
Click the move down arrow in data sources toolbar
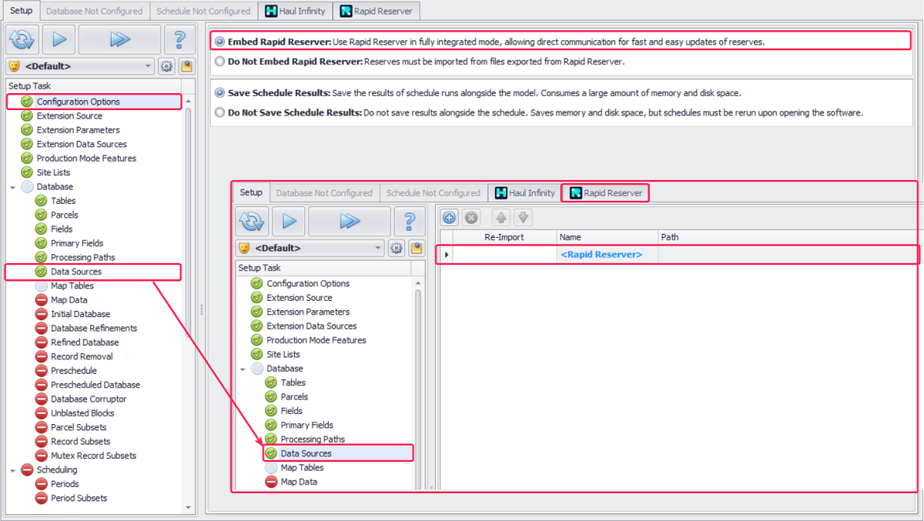pos(522,218)
